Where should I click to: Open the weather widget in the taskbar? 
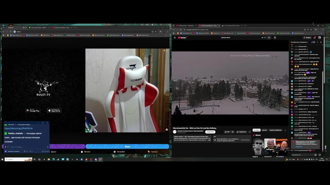[290, 159]
